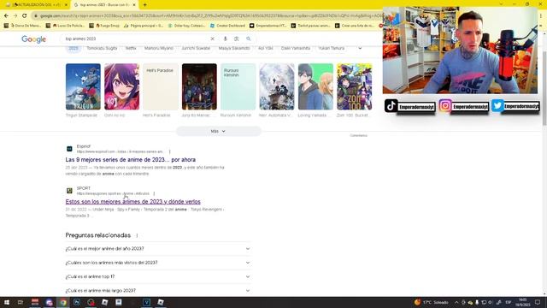Open the Loving Yamada poster

coord(315,86)
